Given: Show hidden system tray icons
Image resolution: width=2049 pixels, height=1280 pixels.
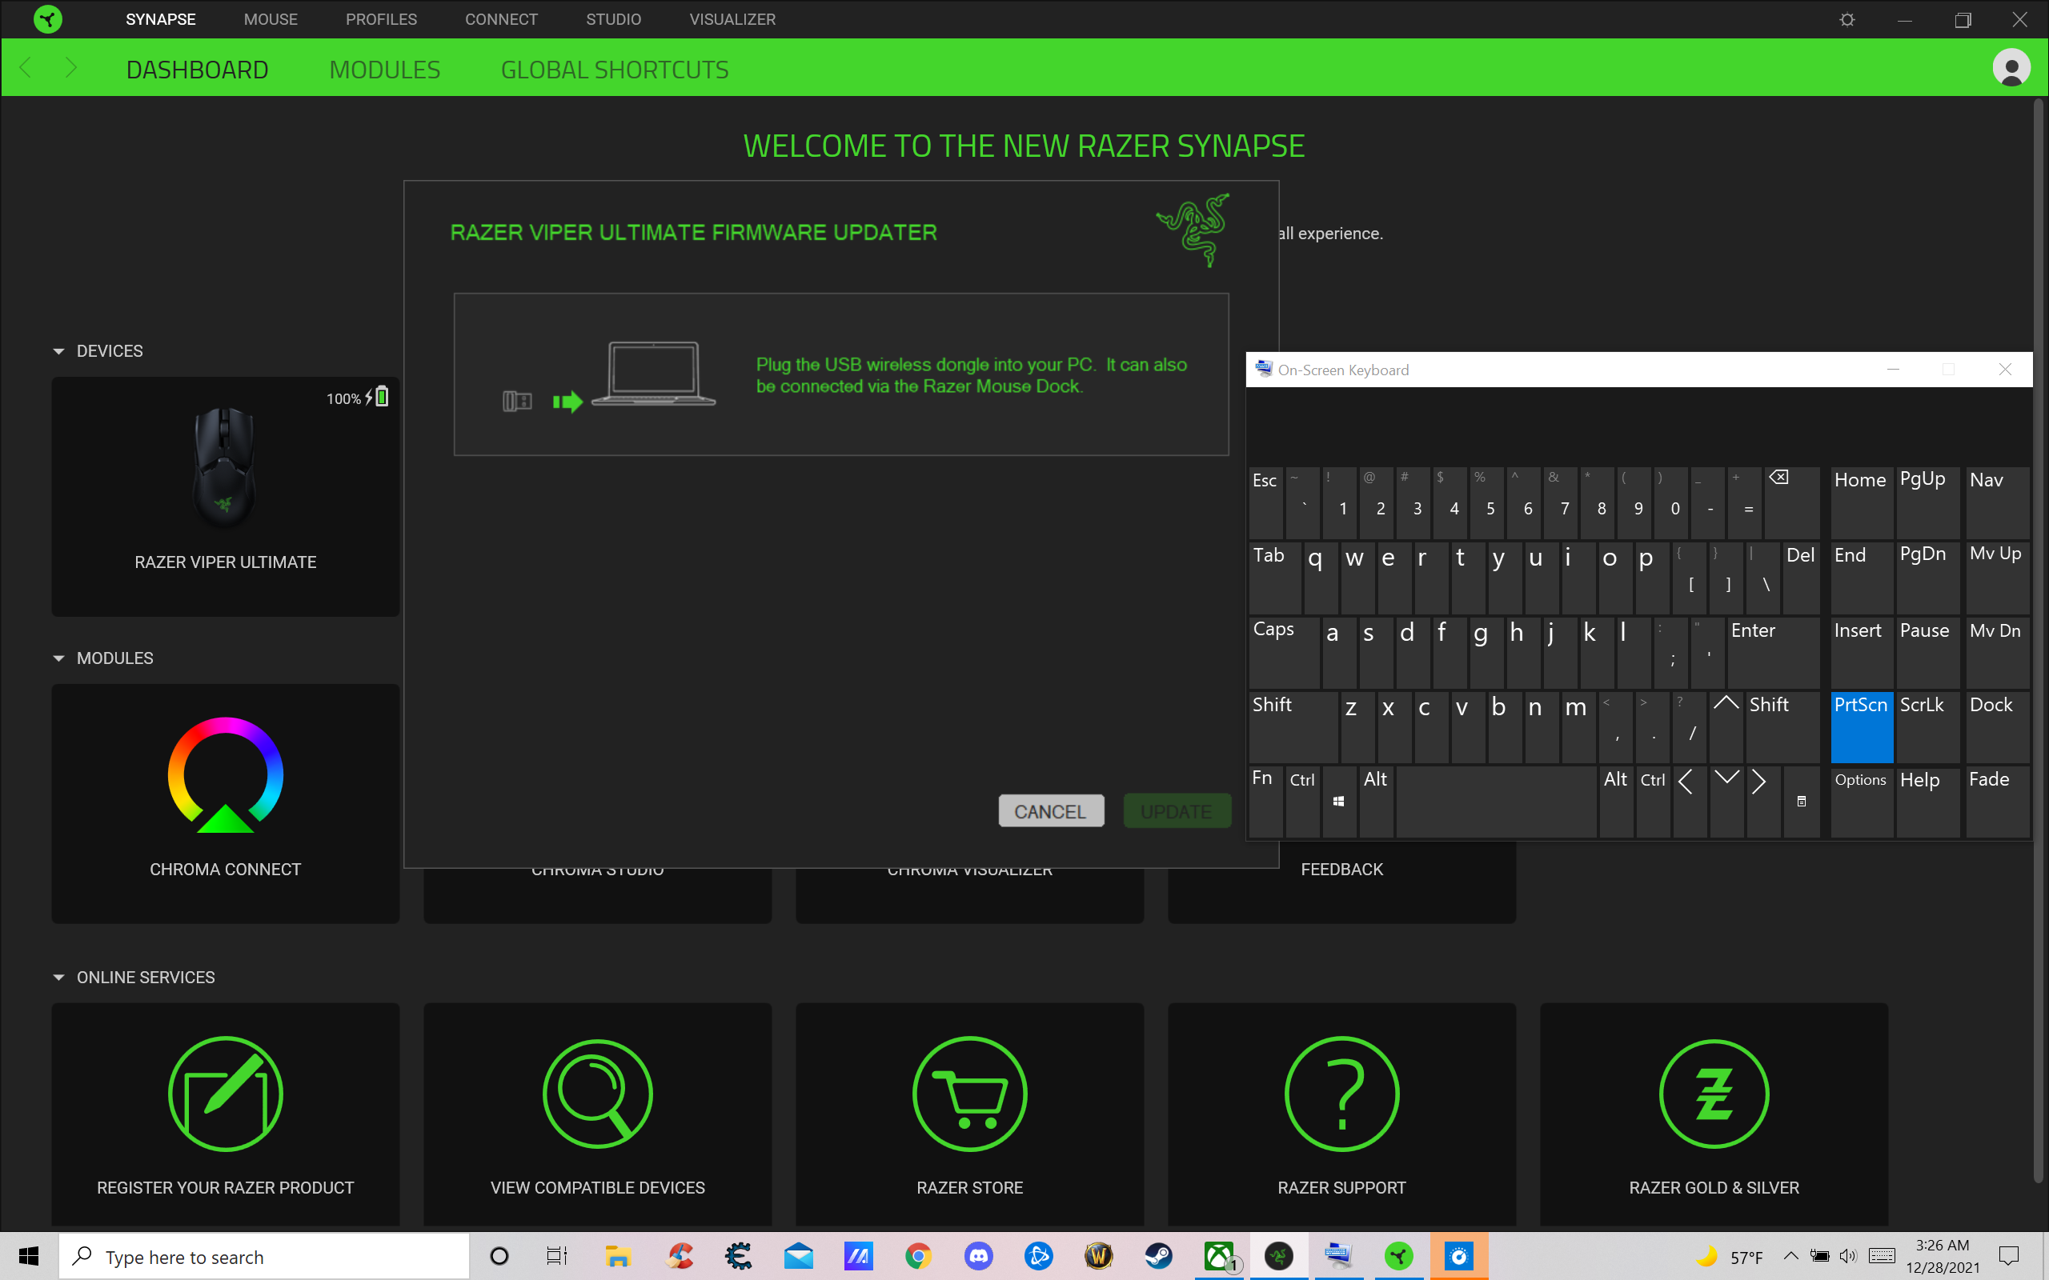Looking at the screenshot, I should point(1790,1256).
